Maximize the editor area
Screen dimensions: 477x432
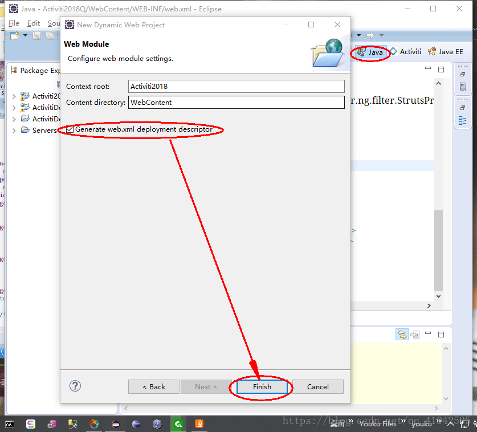[x=441, y=70]
